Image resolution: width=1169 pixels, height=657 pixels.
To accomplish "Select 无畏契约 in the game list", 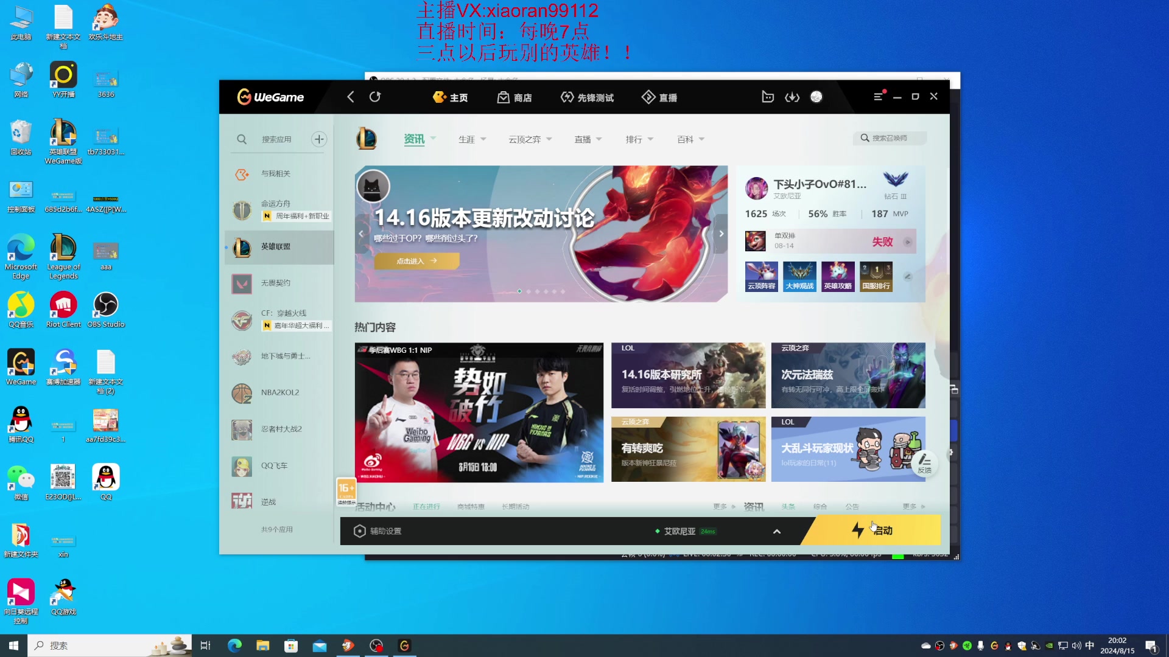I will (x=279, y=283).
